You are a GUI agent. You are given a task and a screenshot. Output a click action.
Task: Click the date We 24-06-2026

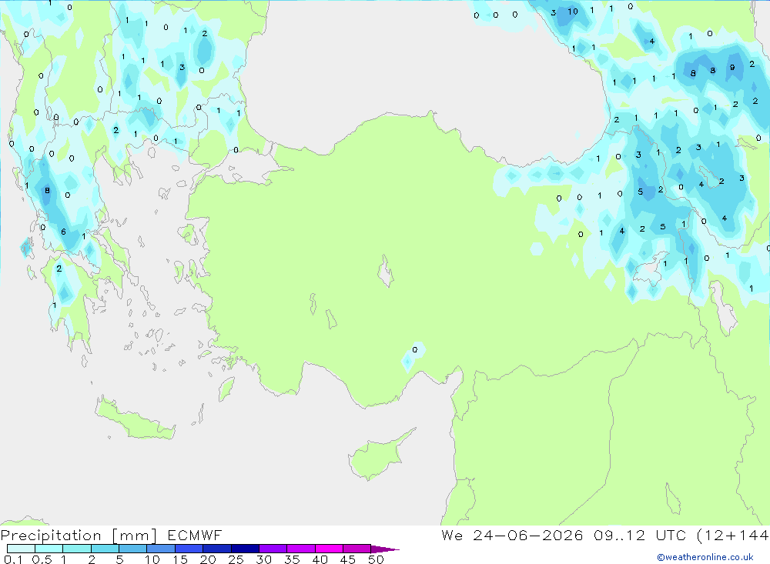pos(512,535)
